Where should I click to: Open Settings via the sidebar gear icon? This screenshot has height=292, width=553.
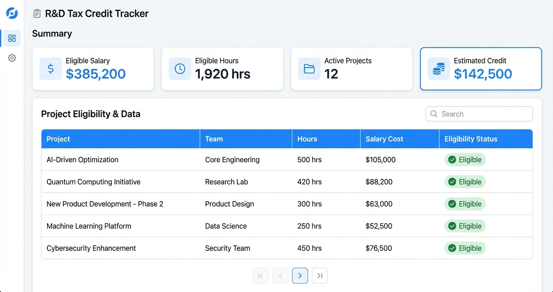(x=11, y=57)
